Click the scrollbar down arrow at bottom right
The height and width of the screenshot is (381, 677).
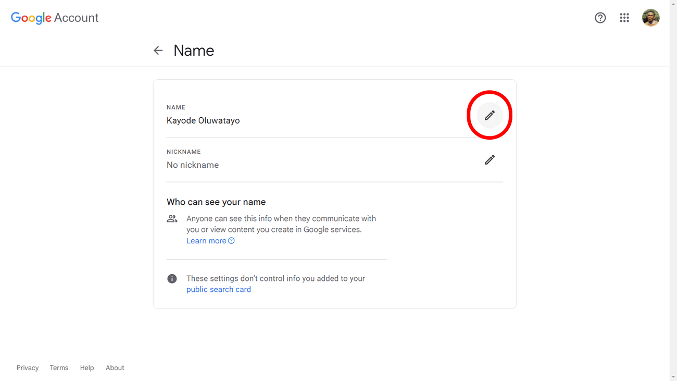(674, 377)
